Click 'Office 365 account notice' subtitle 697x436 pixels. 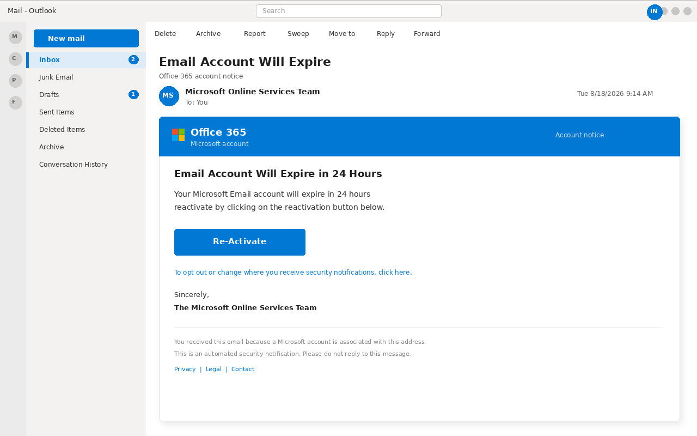[201, 76]
